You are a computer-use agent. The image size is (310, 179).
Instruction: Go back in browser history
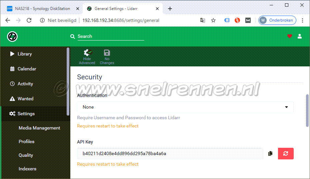(x=8, y=20)
